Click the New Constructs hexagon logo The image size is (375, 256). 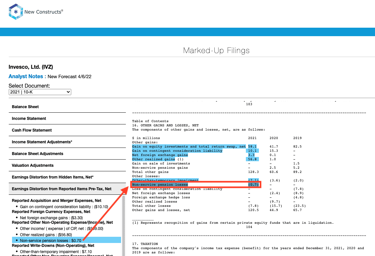(16, 12)
